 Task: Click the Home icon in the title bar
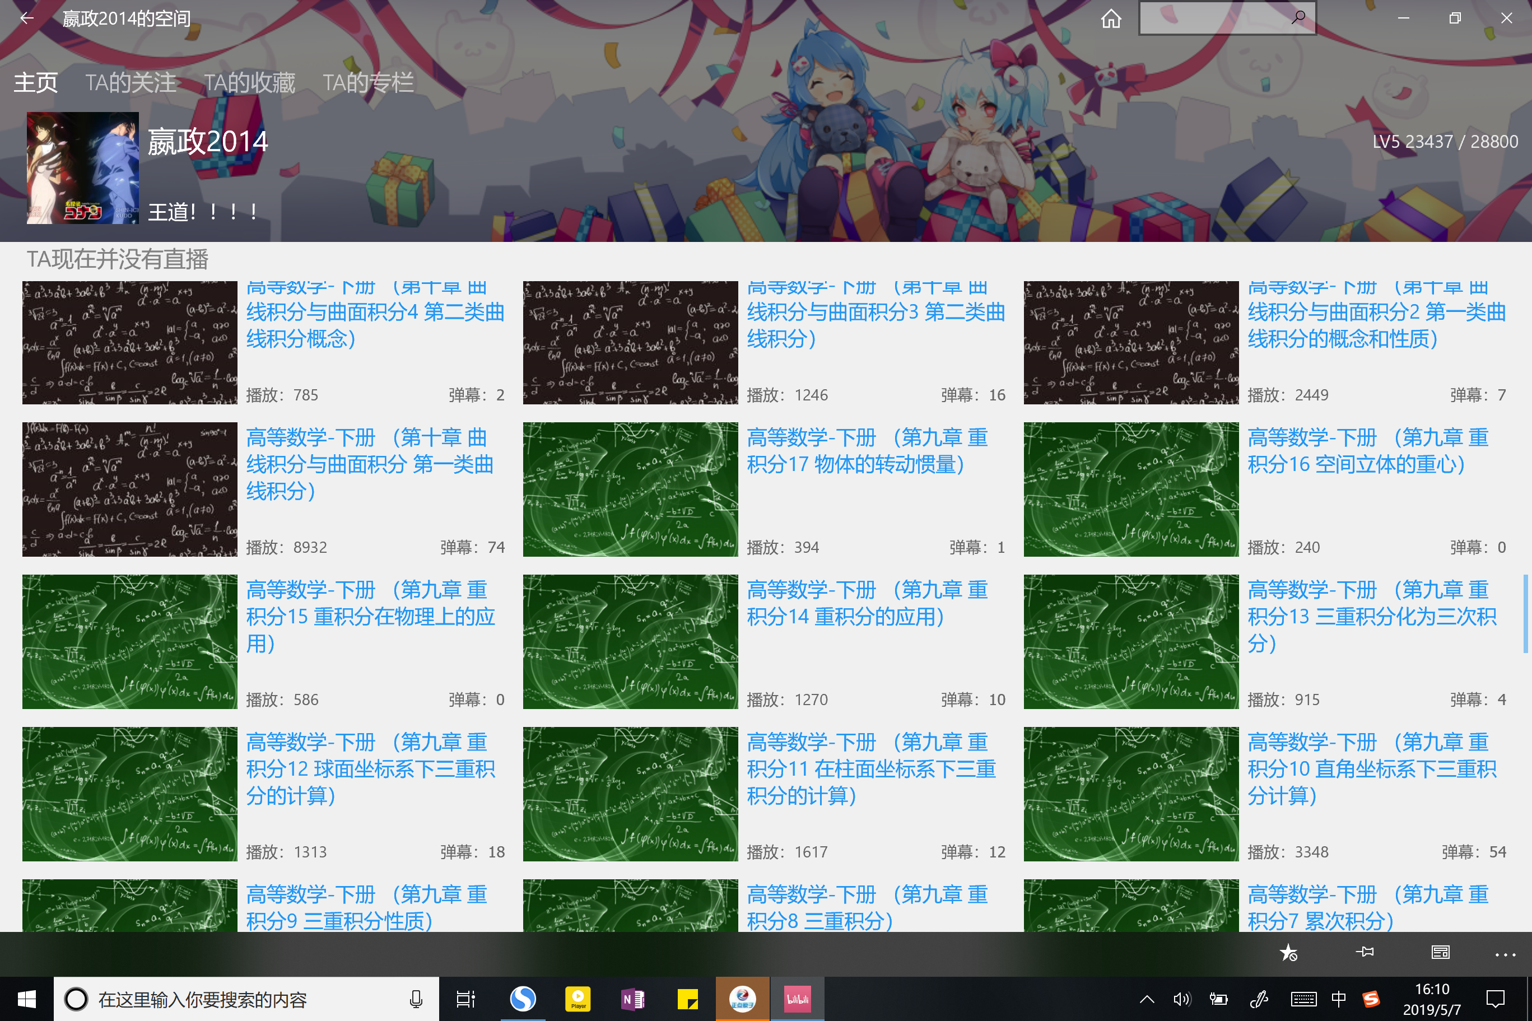[x=1110, y=17]
